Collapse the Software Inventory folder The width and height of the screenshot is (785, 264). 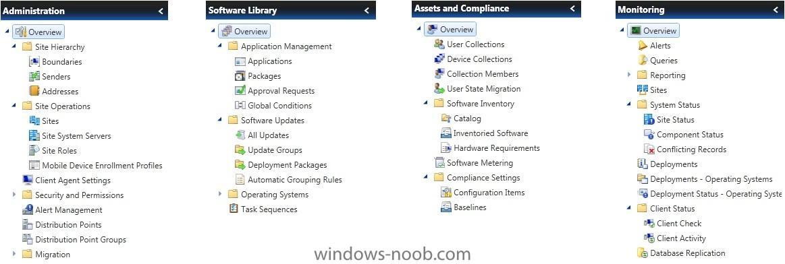click(x=425, y=103)
